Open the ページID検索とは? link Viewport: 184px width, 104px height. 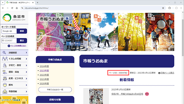pyautogui.click(x=19, y=46)
